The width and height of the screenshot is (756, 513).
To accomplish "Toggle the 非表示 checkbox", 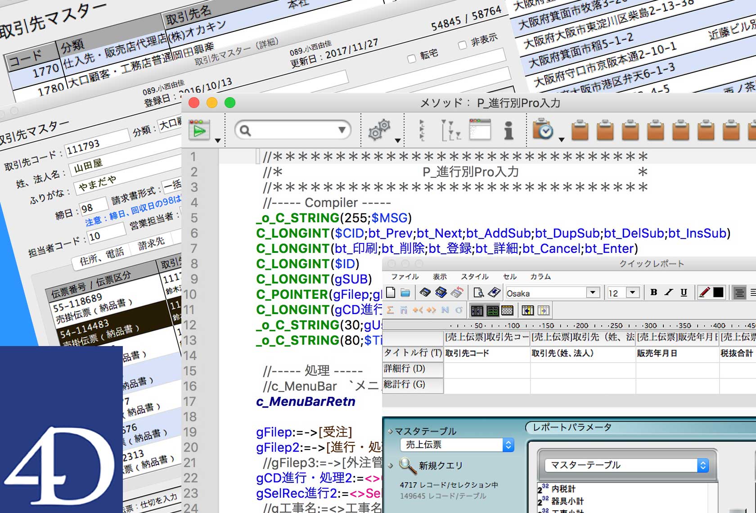I will [462, 45].
